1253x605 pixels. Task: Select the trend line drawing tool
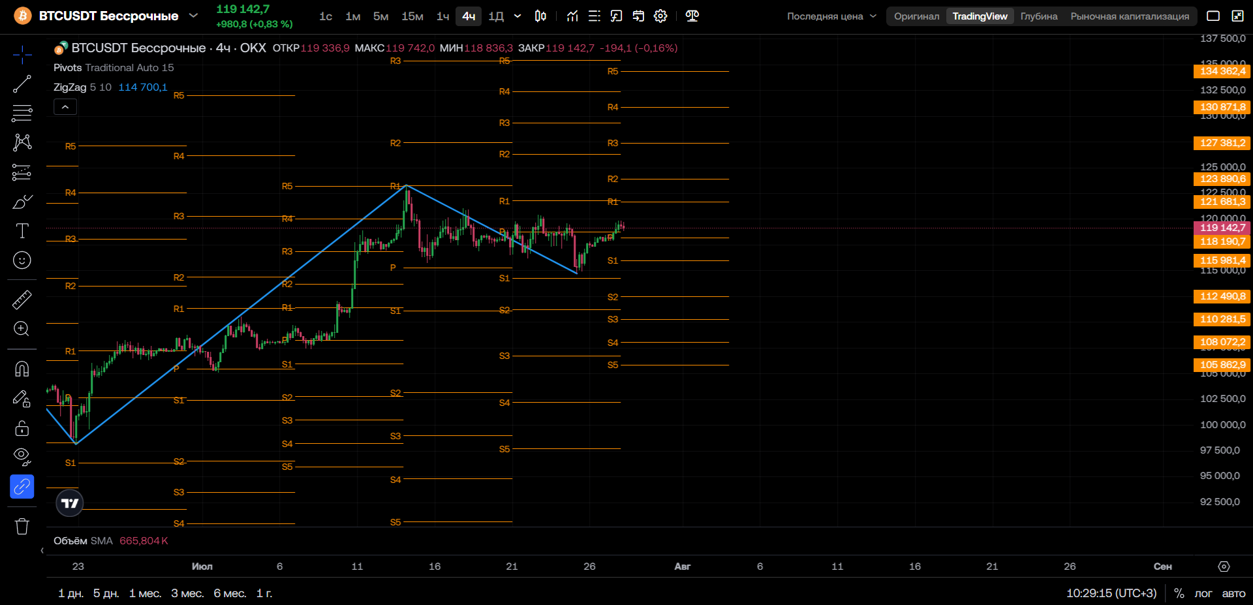(22, 84)
